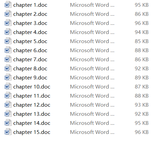Click the file name chapter 12.doc
This screenshot has height=143, width=154.
click(x=32, y=105)
